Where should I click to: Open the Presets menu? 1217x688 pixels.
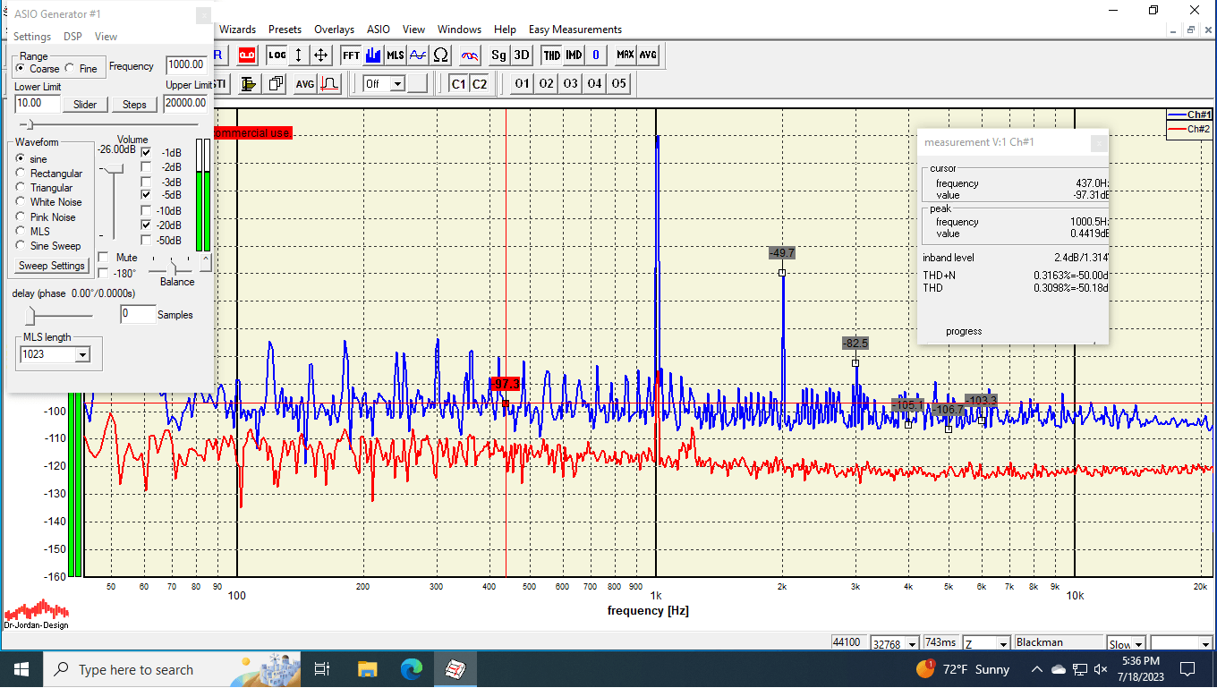(285, 30)
